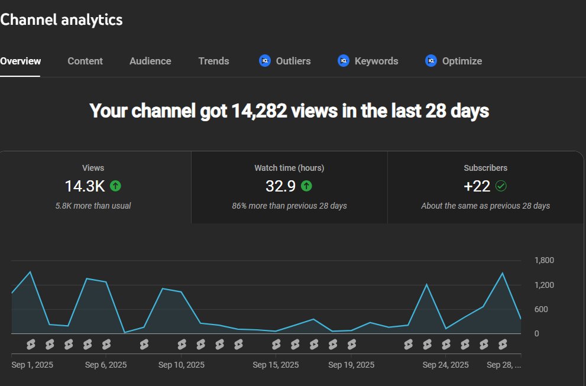
Task: Click the chart peak near Sep 28
Action: [x=502, y=273]
